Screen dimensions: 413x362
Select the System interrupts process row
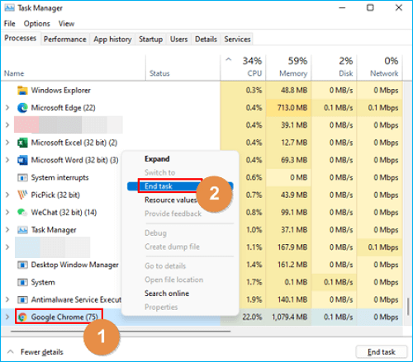click(x=202, y=177)
